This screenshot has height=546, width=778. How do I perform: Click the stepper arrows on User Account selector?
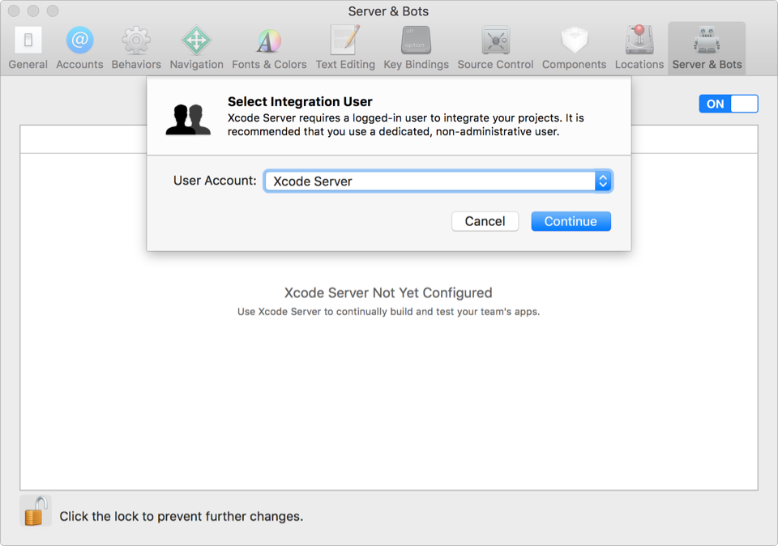pyautogui.click(x=603, y=181)
